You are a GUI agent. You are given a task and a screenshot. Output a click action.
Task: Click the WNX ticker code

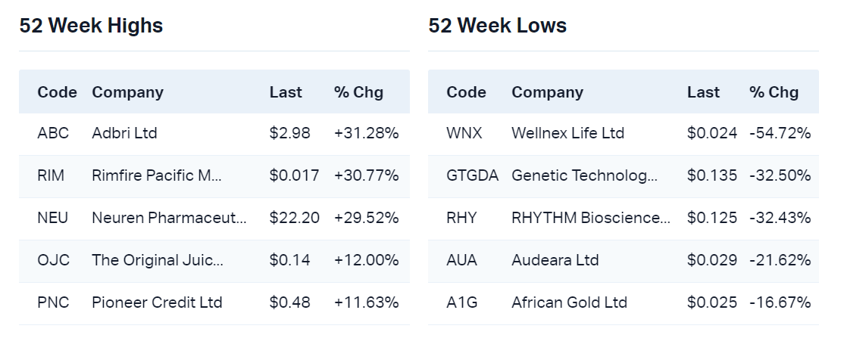464,133
